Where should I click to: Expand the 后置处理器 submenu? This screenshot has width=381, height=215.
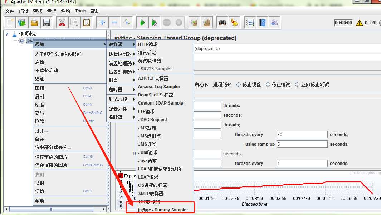pos(121,72)
